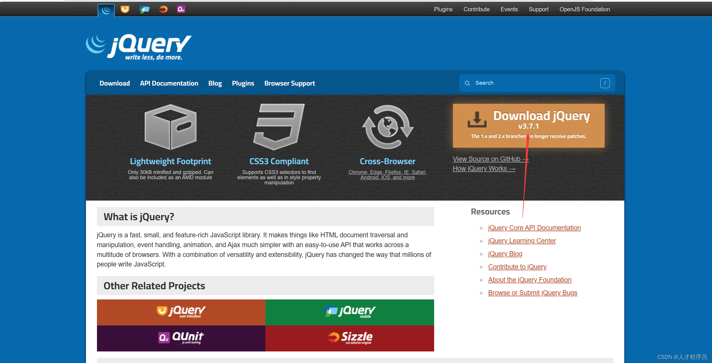This screenshot has height=363, width=712.
Task: Click the 'Other Related Projects' heading
Action: (154, 286)
